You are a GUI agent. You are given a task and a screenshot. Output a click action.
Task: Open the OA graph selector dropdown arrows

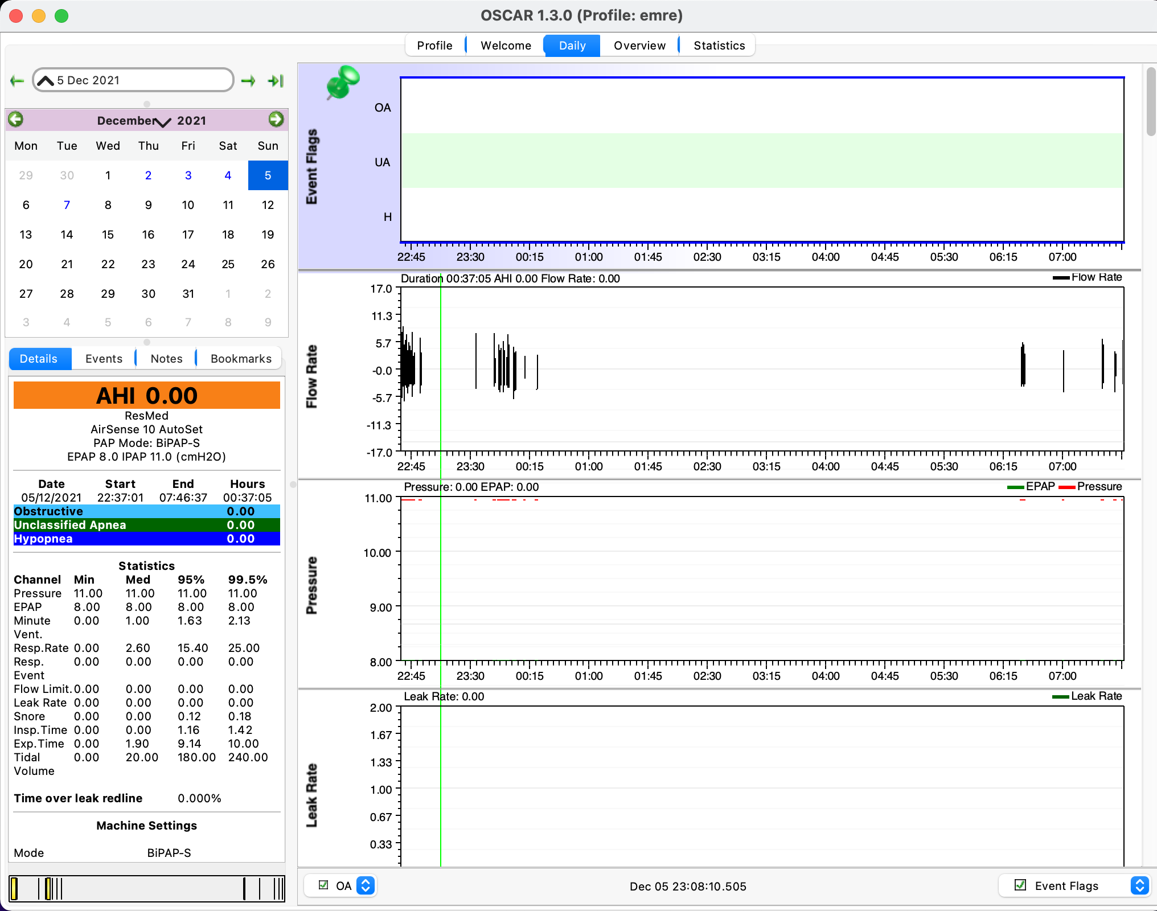tap(366, 885)
